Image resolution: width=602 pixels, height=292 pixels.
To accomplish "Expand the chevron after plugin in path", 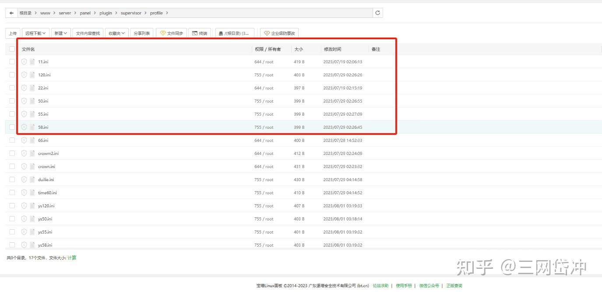I will (x=116, y=13).
